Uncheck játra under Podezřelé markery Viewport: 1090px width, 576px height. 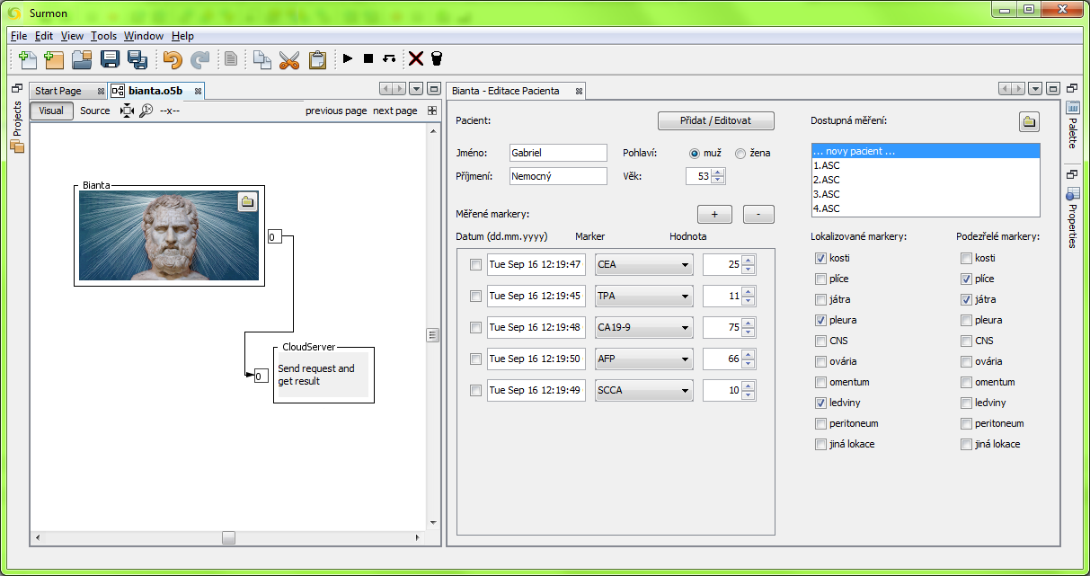click(966, 299)
